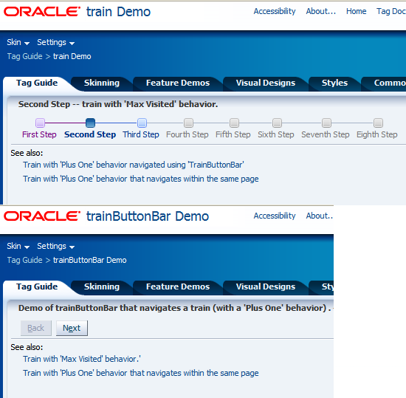Select Feature Demos tab in trainButtonBar Demo page
The height and width of the screenshot is (398, 406).
click(178, 287)
